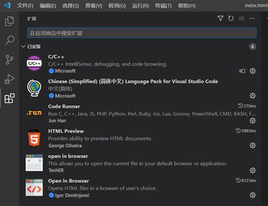This screenshot has width=268, height=206.
Task: Click publisher name Jun Han
Action: click(57, 121)
